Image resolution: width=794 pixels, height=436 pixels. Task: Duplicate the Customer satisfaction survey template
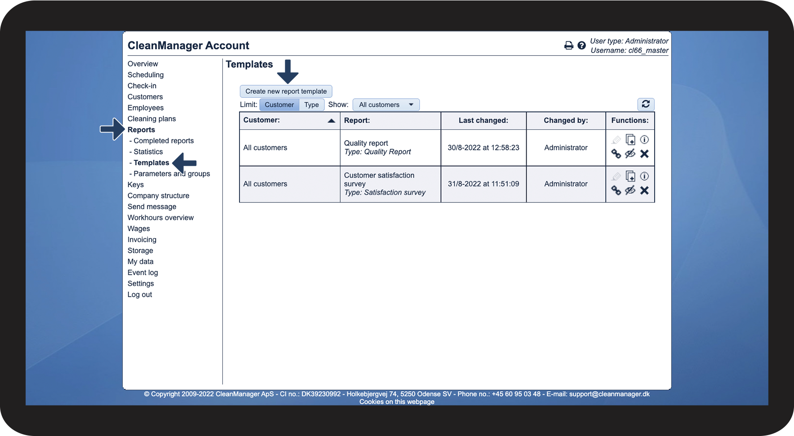click(x=630, y=176)
